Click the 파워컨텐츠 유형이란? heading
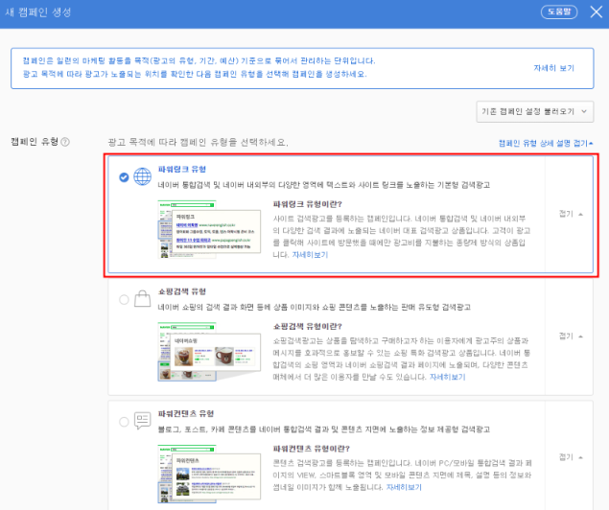Image resolution: width=609 pixels, height=510 pixels. pos(311,449)
